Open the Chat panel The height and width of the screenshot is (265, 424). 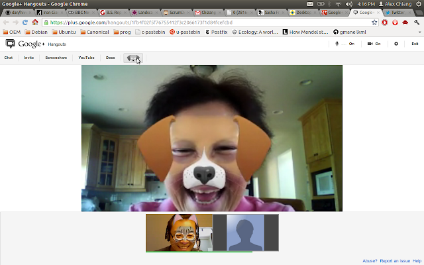coord(9,58)
